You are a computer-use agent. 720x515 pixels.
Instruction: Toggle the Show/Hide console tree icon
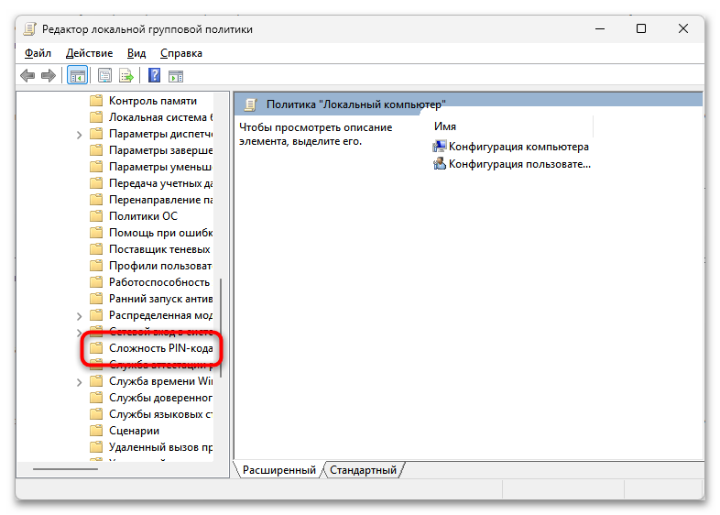pos(77,75)
